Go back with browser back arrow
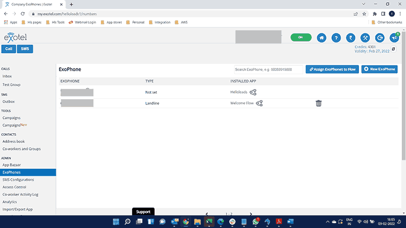This screenshot has width=406, height=228. pos(6,14)
